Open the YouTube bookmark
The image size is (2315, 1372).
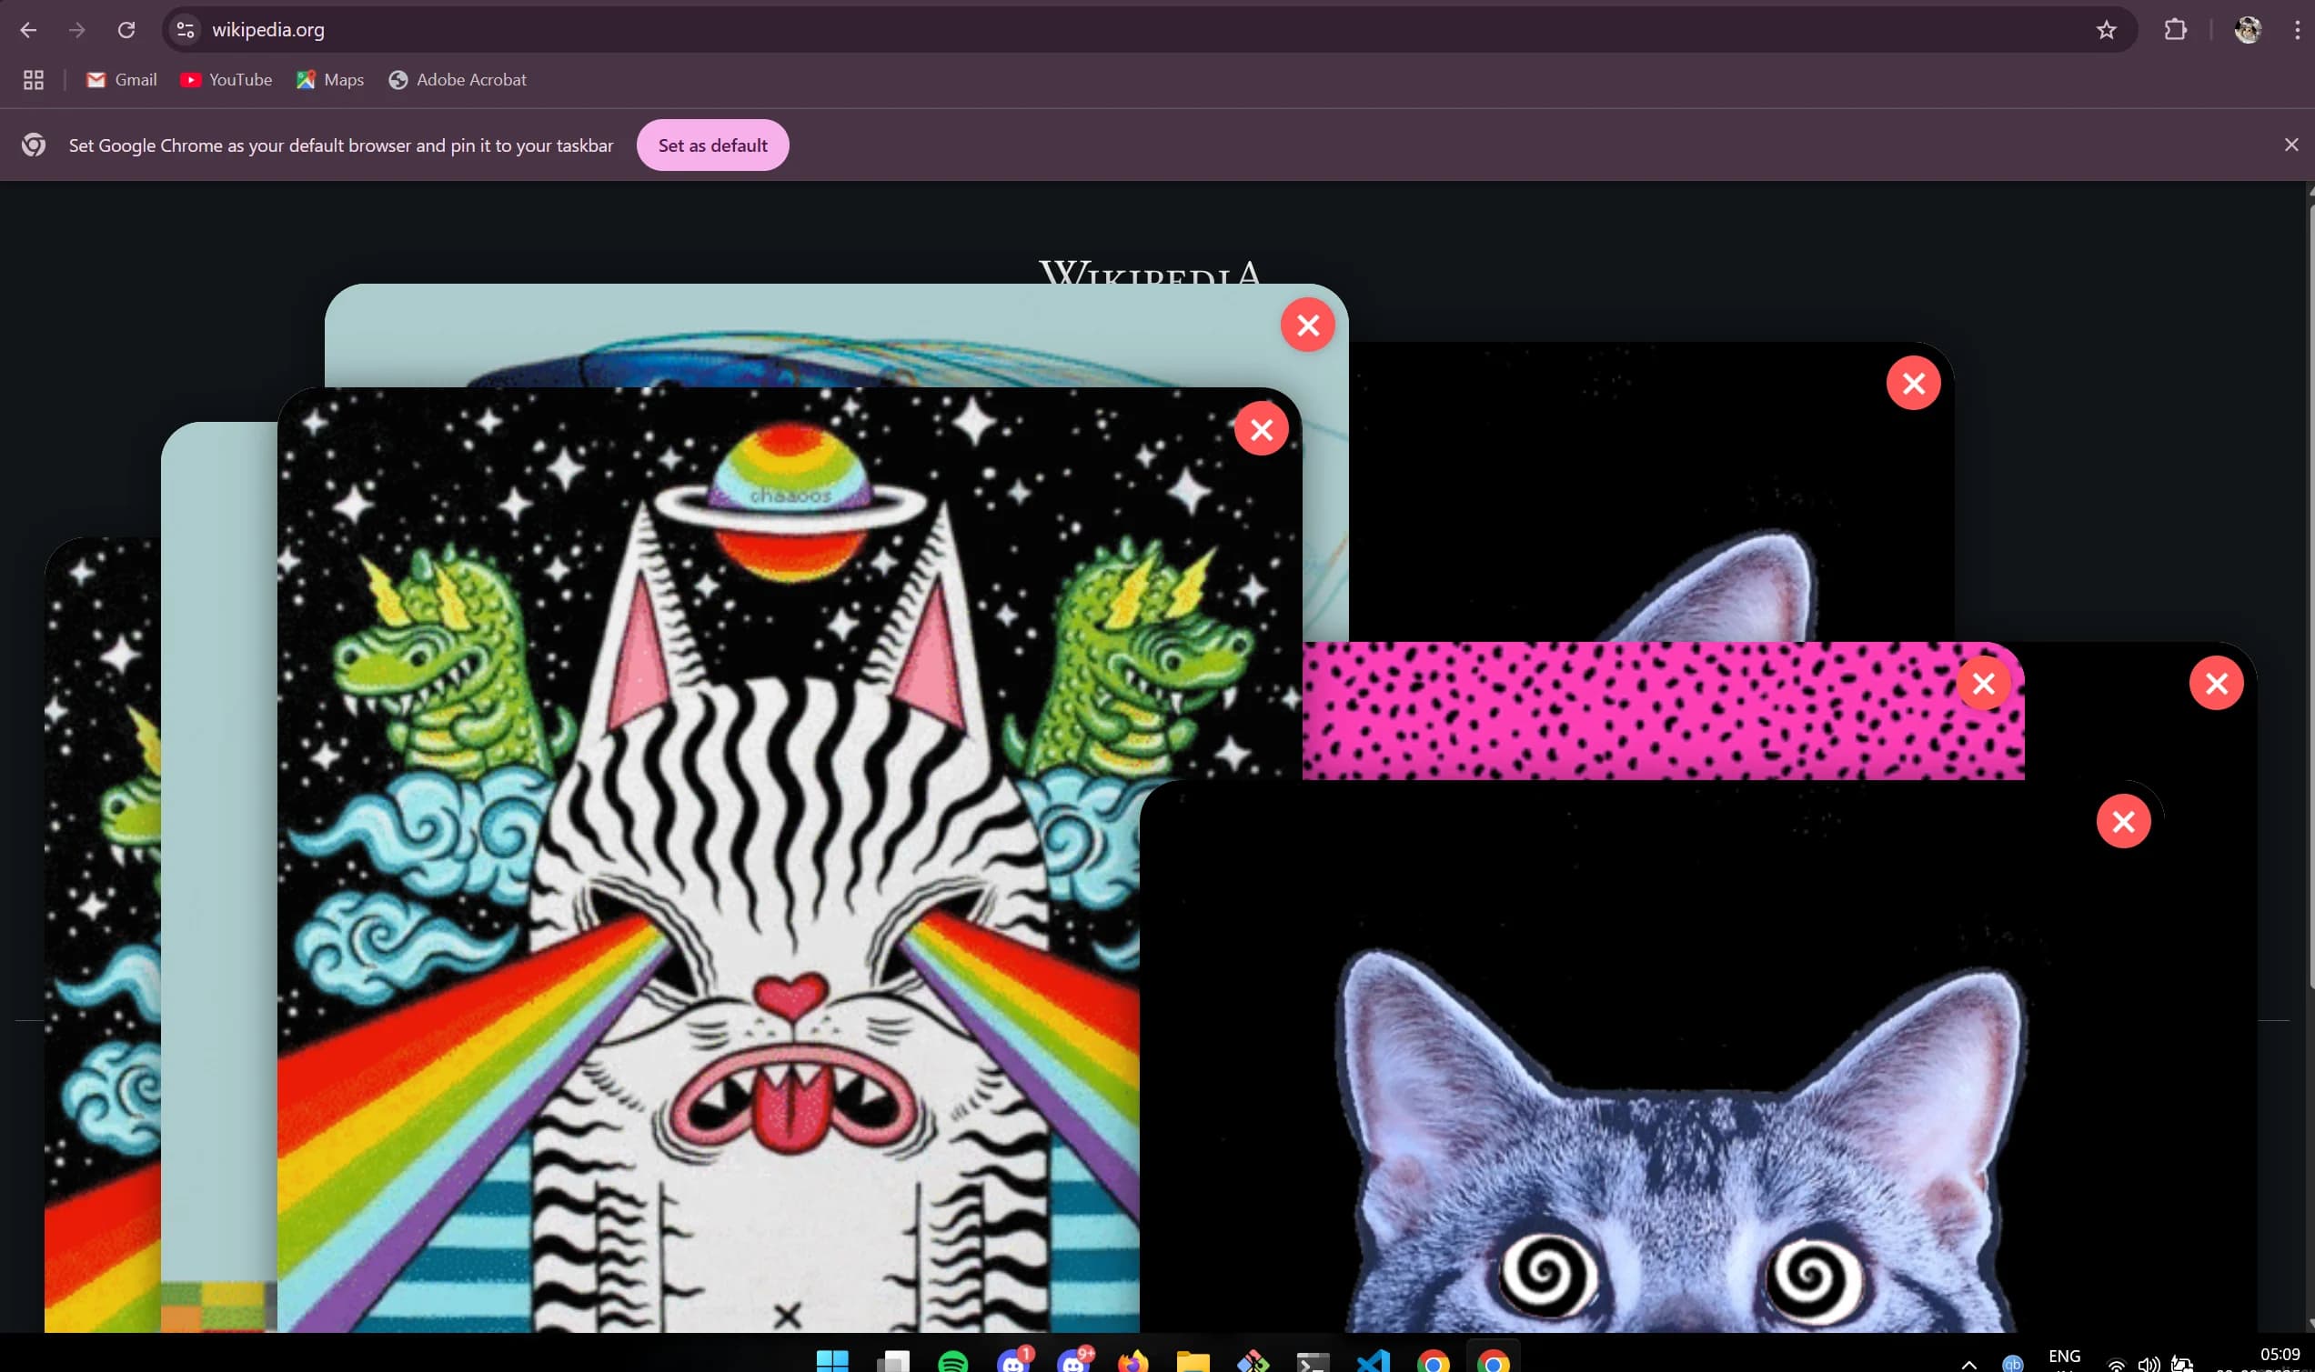(x=226, y=80)
